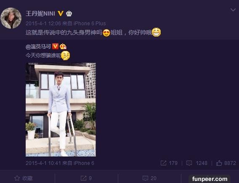Open original post comments count 1248
239x183 pixels.
click(x=197, y=163)
